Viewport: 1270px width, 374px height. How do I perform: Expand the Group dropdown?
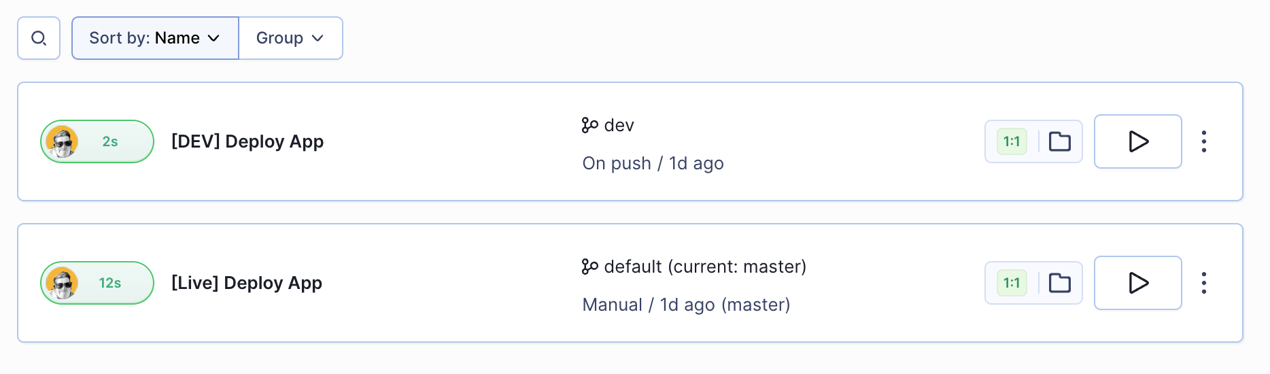click(x=290, y=38)
